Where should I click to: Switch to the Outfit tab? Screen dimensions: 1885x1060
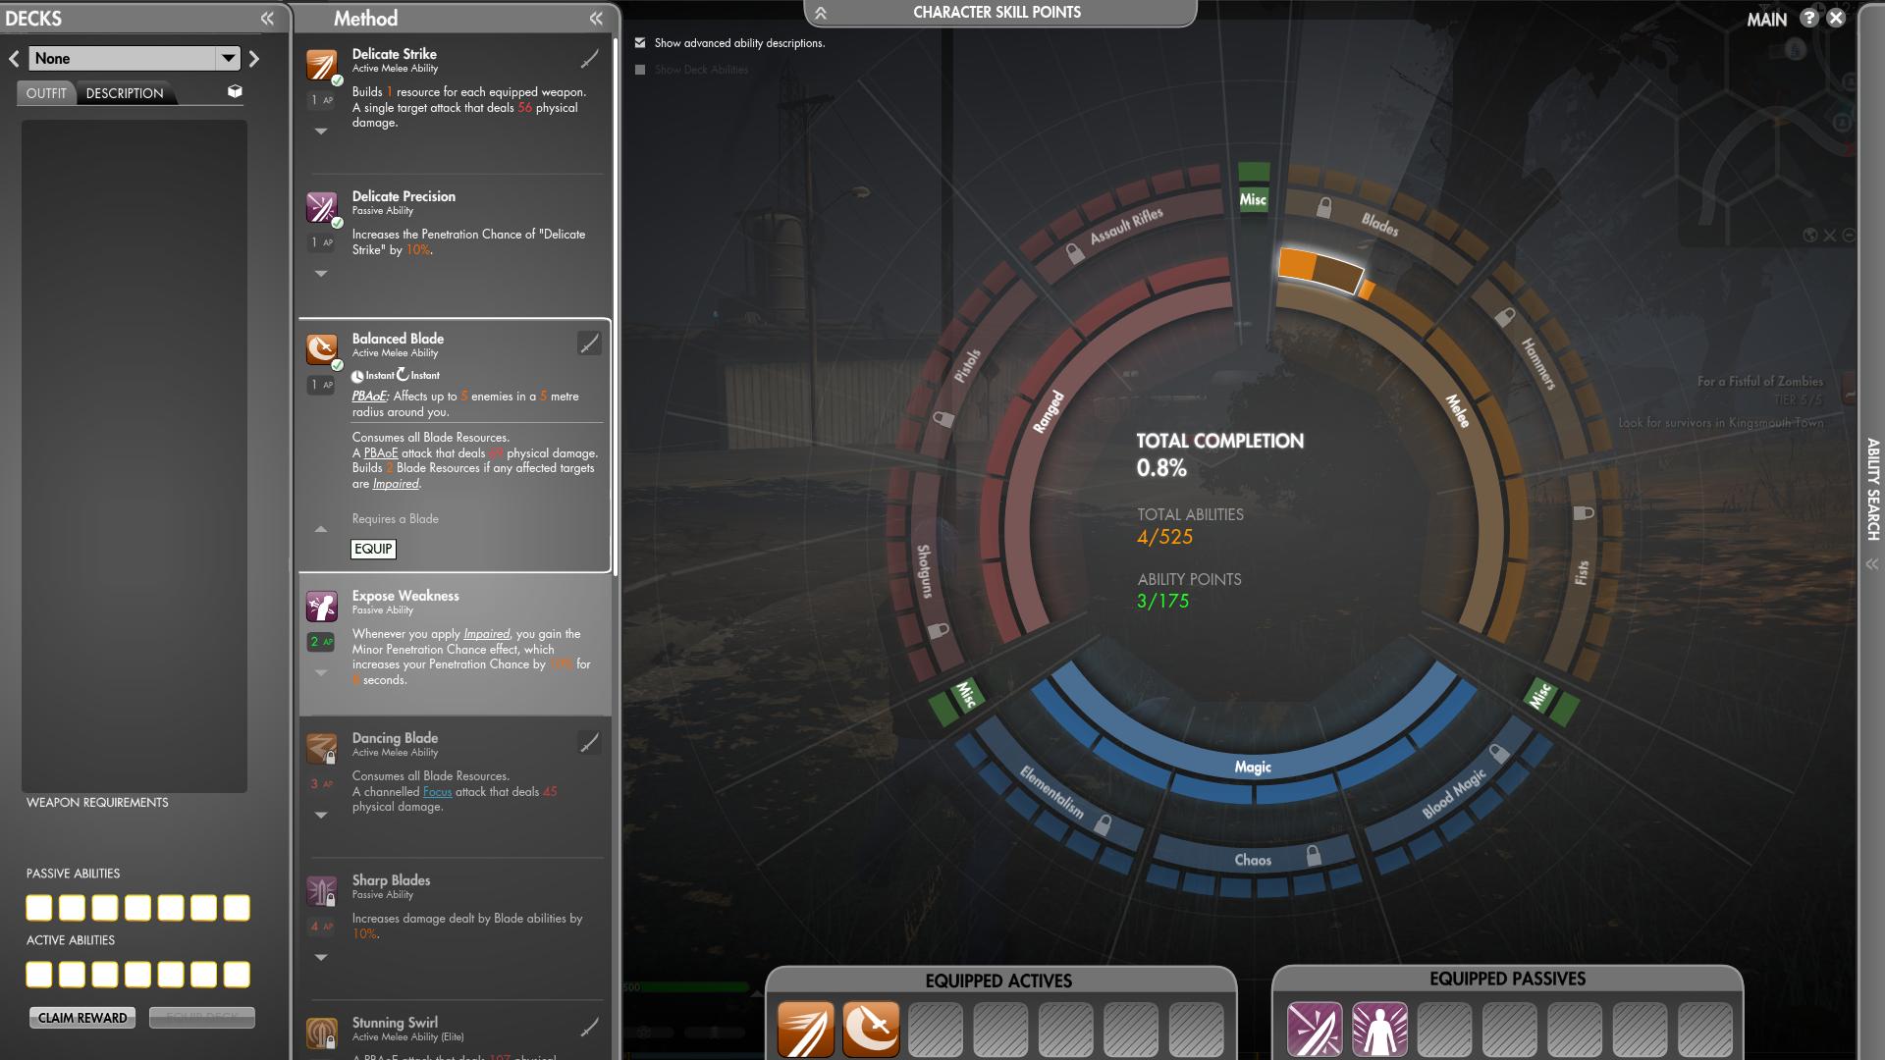[x=46, y=93]
